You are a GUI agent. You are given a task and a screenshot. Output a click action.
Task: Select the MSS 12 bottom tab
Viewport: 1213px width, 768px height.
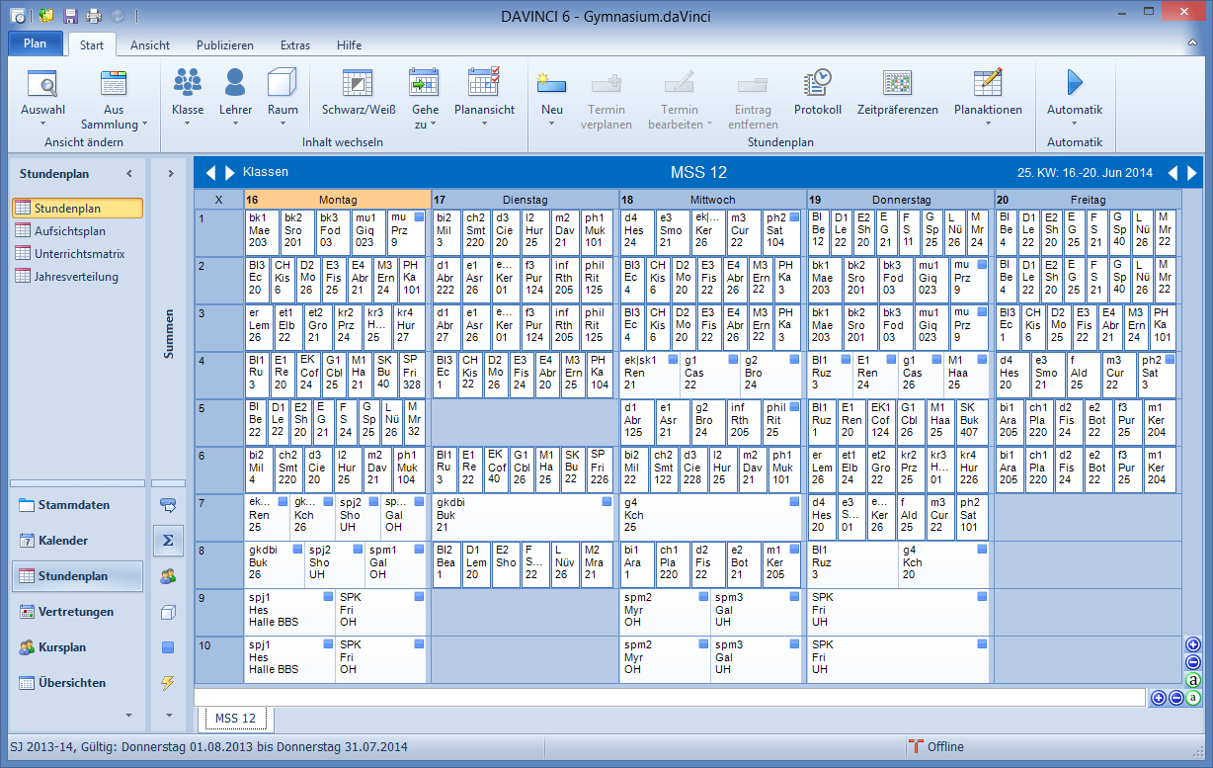[235, 719]
